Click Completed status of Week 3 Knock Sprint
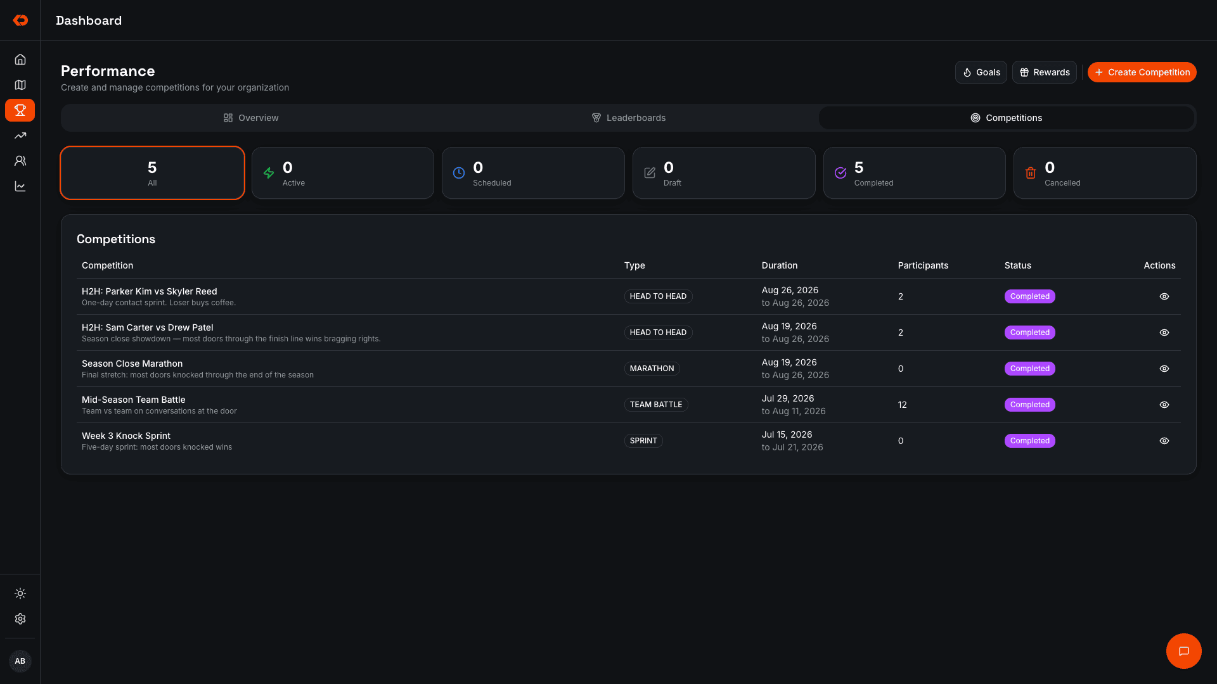The width and height of the screenshot is (1217, 684). 1029,441
